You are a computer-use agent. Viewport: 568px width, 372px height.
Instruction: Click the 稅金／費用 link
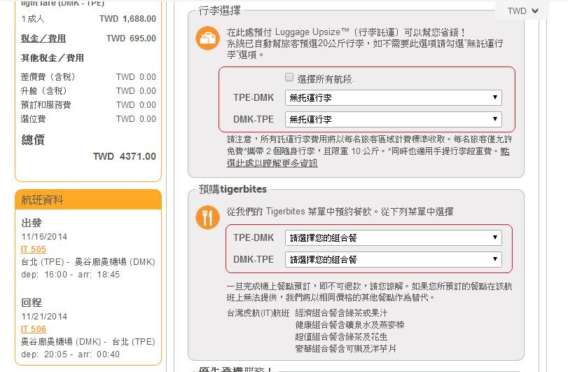click(x=43, y=39)
